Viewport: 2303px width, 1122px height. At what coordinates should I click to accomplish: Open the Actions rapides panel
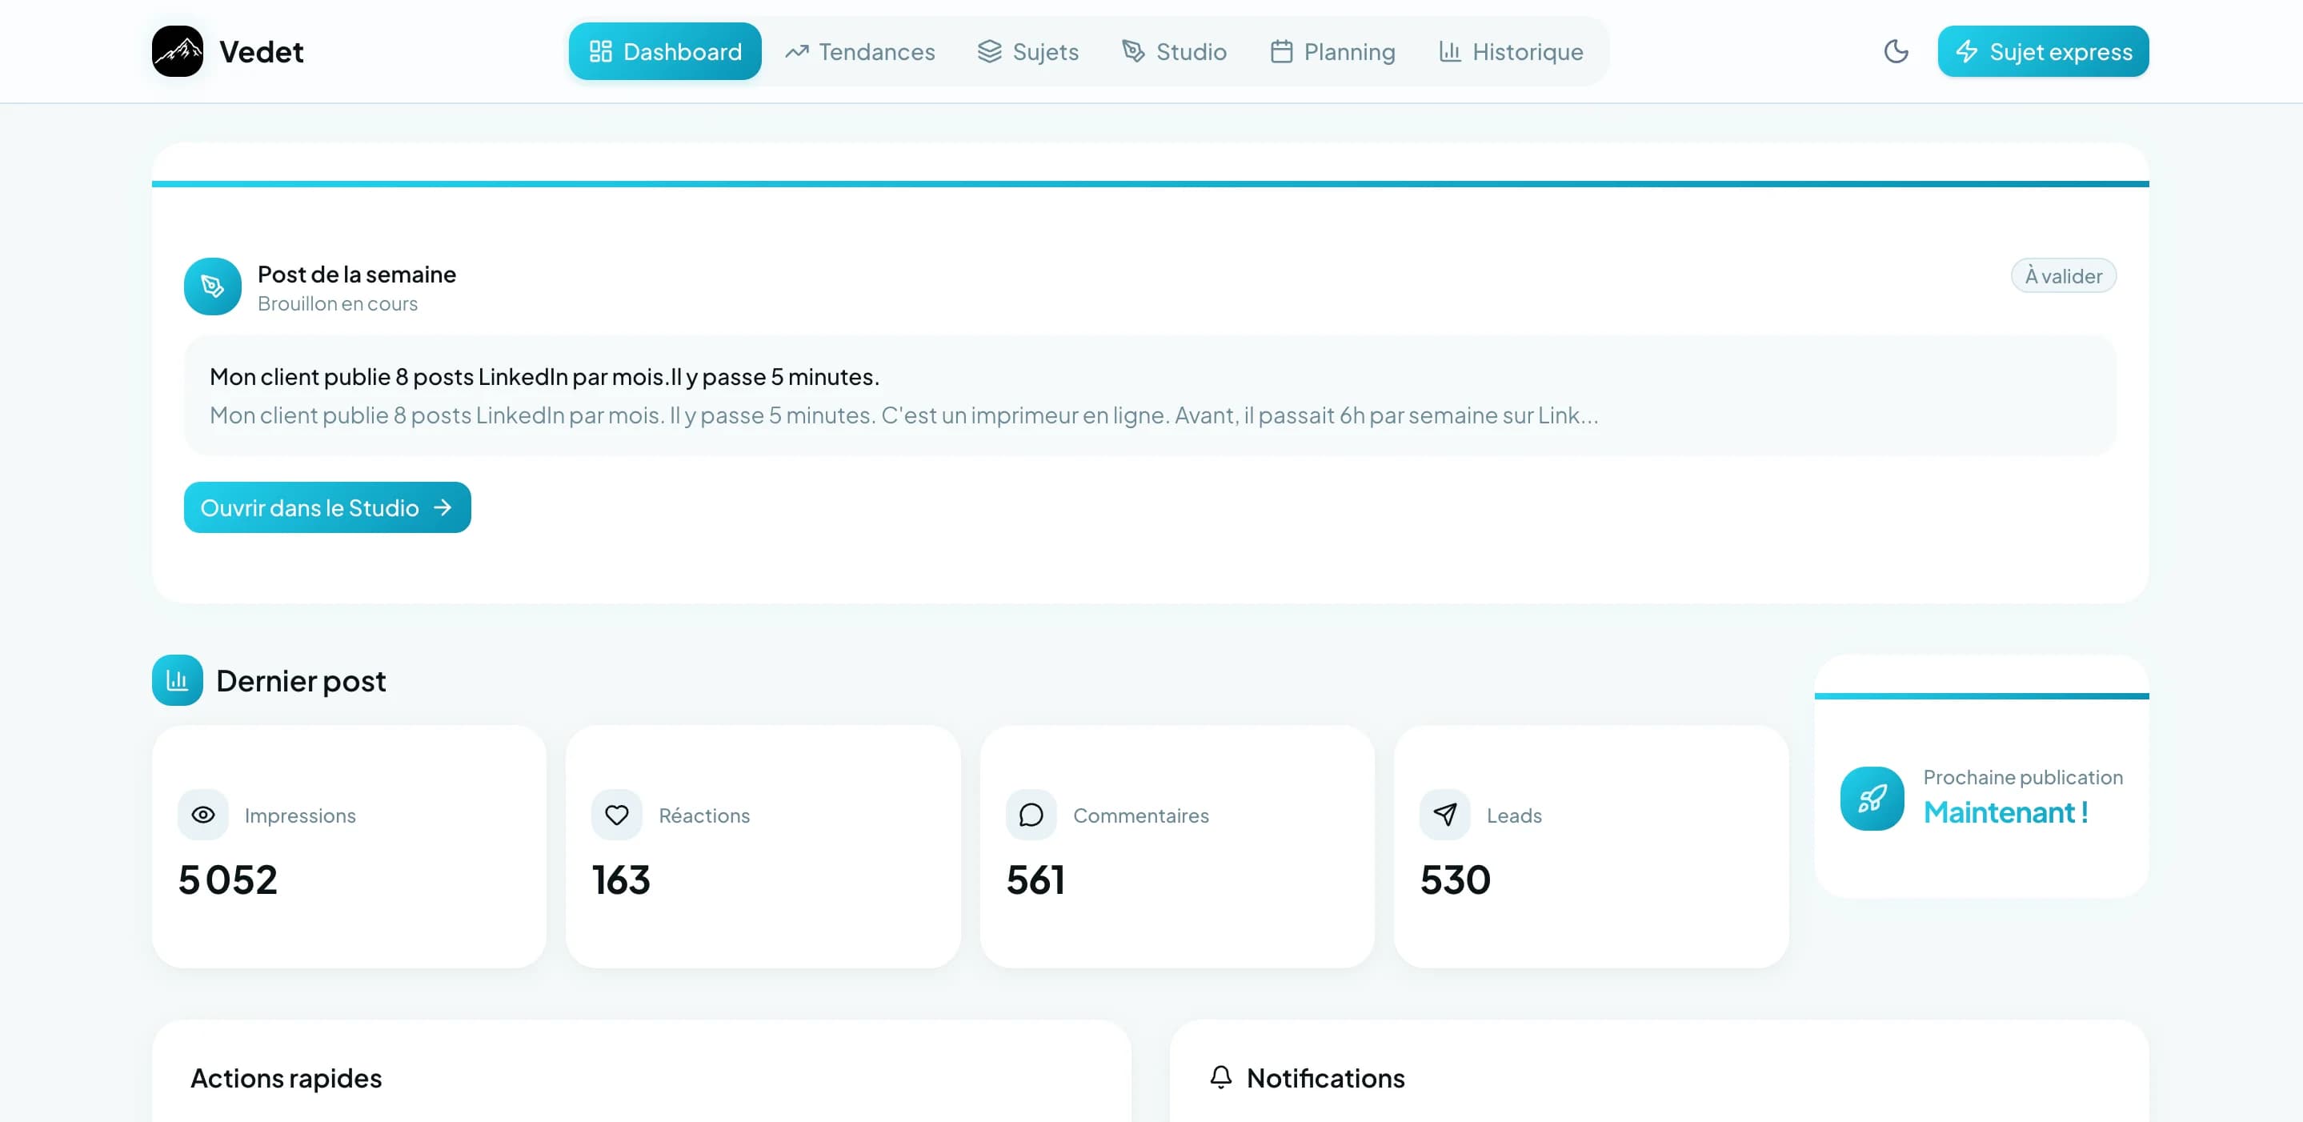coord(286,1077)
